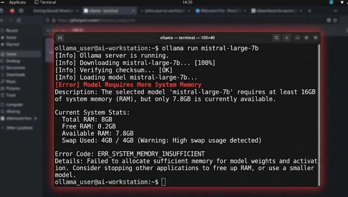348x197 pixels.
Task: Click the Firefox icon beside the browser tabs
Action: (12, 10)
